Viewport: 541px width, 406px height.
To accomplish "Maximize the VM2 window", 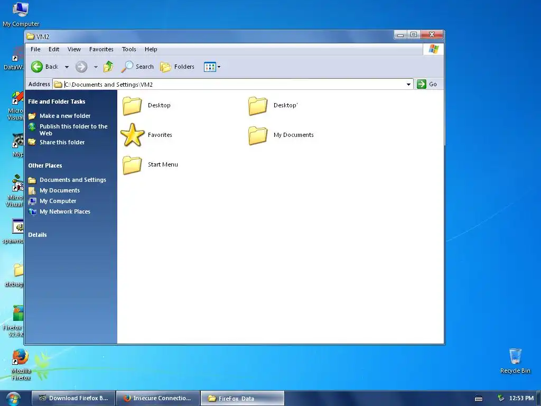I will click(414, 34).
